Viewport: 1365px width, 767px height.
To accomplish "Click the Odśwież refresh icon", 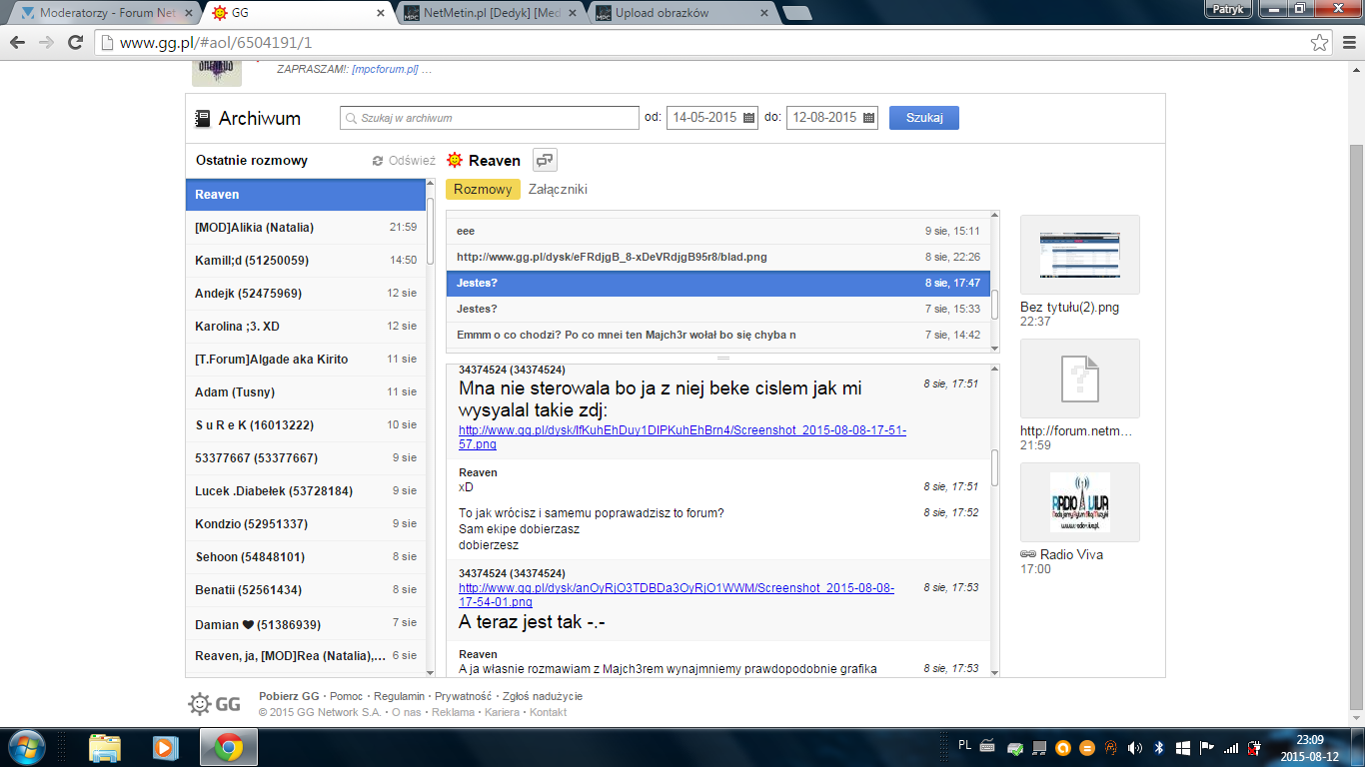I will (x=378, y=161).
